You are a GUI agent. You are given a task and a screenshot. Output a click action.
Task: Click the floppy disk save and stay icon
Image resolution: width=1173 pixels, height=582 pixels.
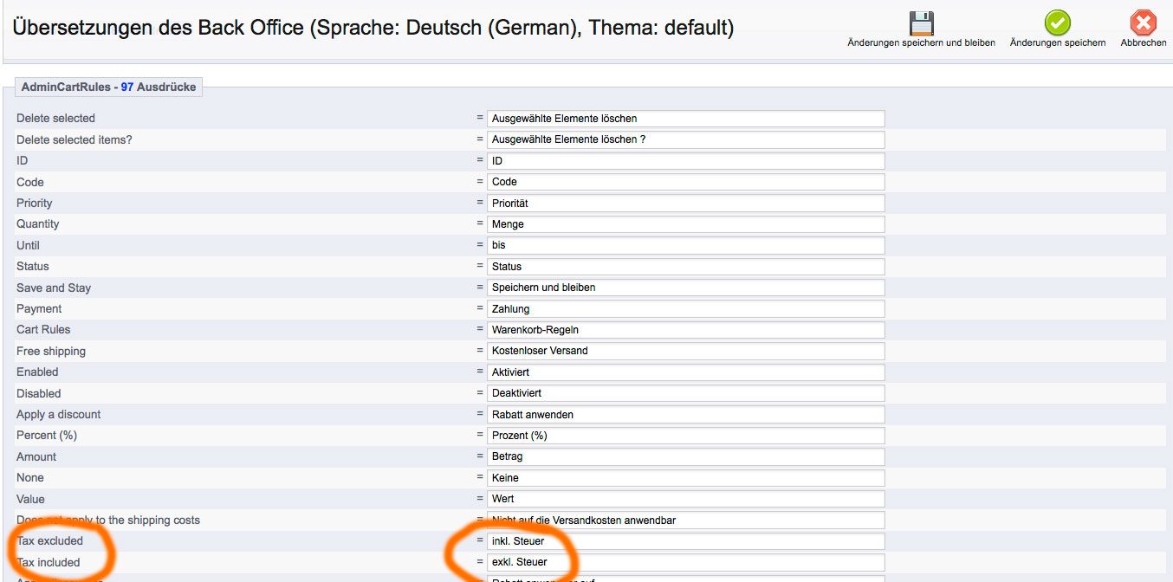tap(922, 23)
